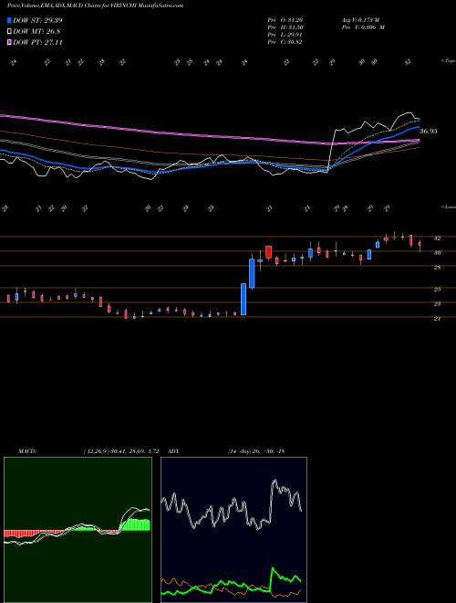456x603 pixels.
Task: Click the '<Tops' label at the right edge
Action: [448, 61]
